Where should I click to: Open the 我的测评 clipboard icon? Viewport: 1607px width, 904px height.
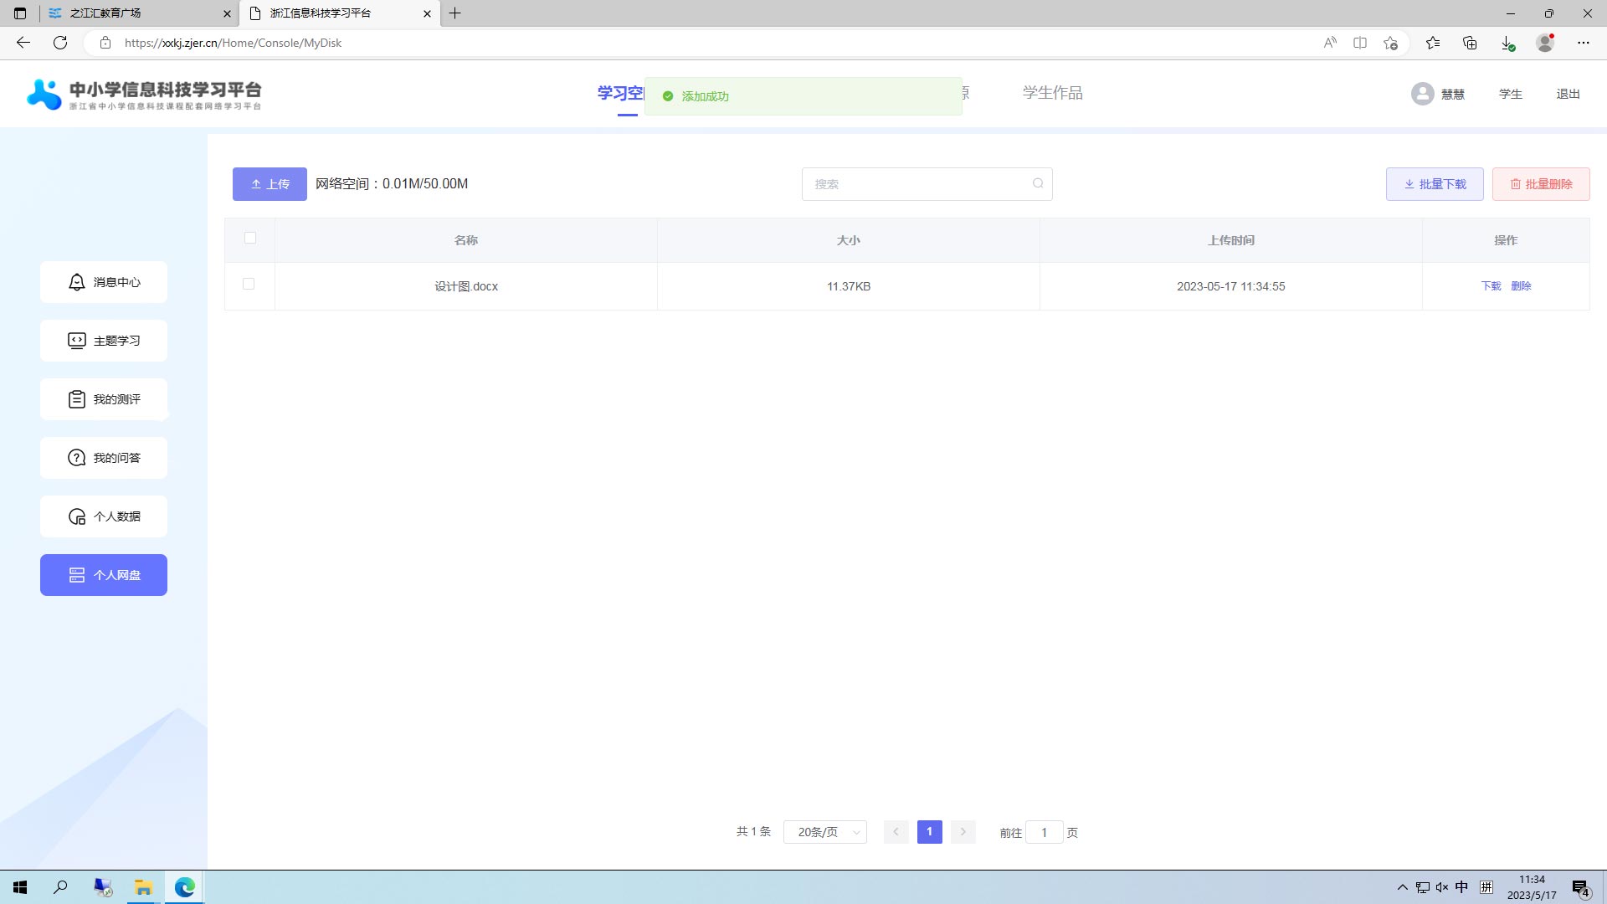(x=76, y=399)
